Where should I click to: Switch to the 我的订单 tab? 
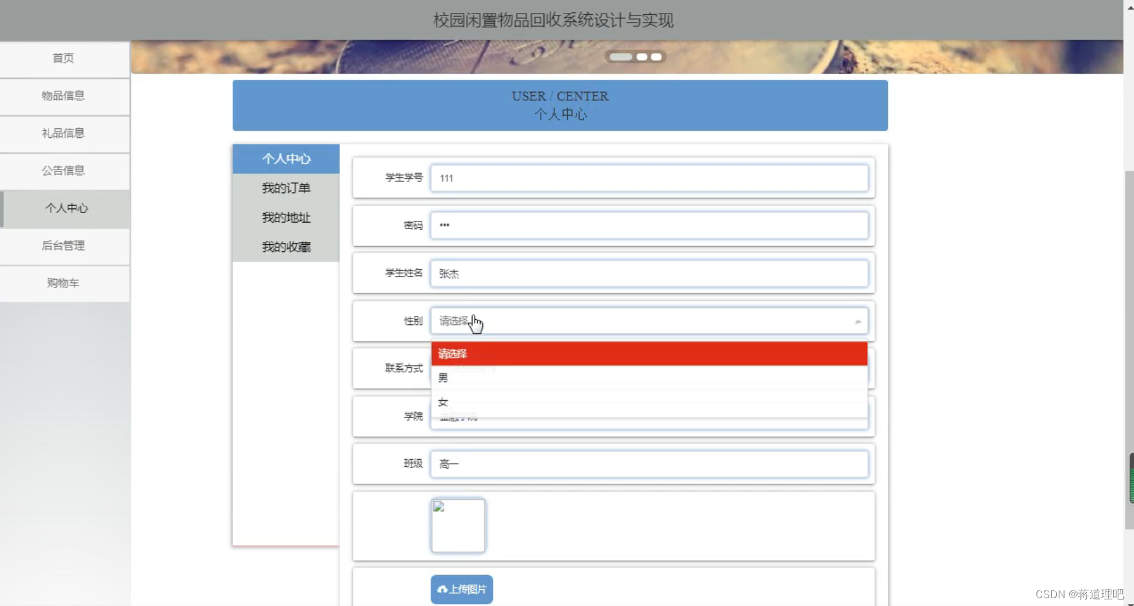[x=286, y=188]
